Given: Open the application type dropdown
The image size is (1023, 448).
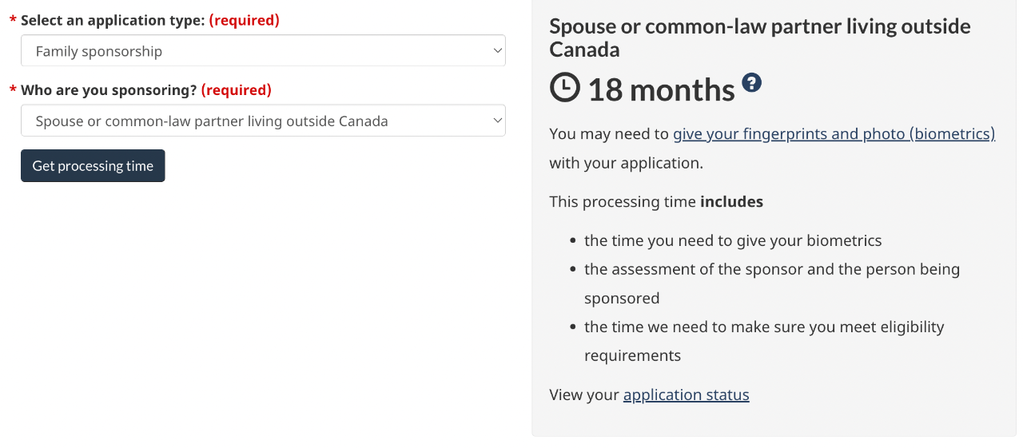Looking at the screenshot, I should [x=263, y=51].
